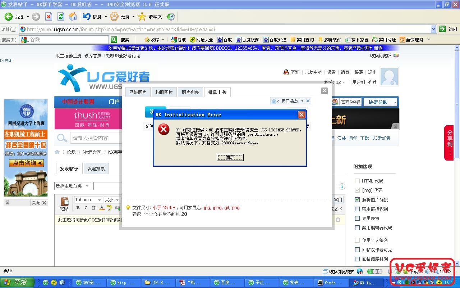
Task: Expand the 后退 history dropdown arrow
Action: [x=28, y=17]
